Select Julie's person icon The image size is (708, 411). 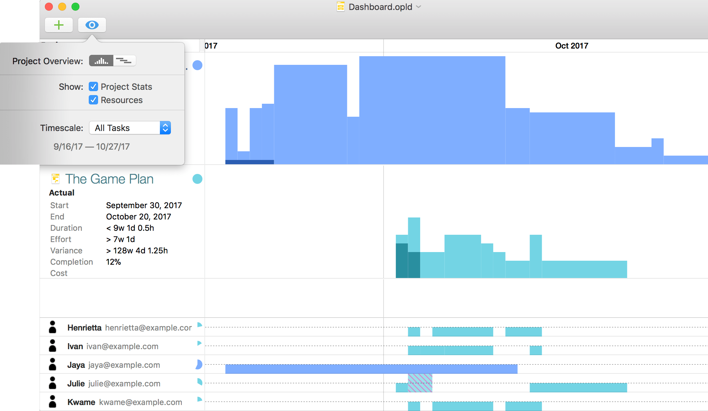(x=53, y=383)
